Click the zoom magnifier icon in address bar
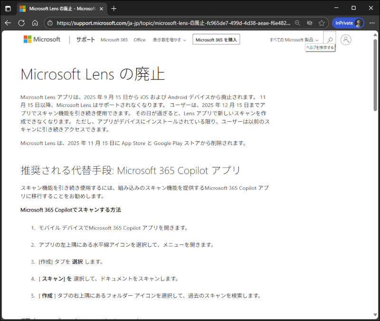Screen dimensions: 380x321 297,23
